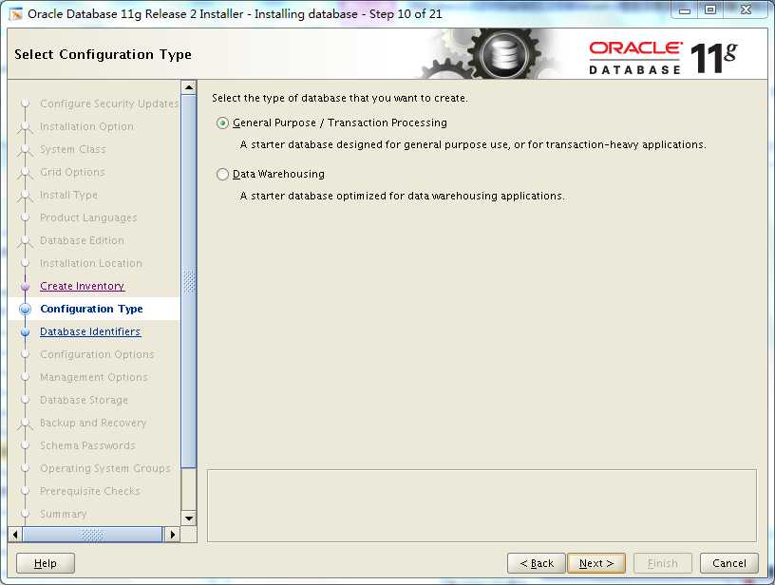Click the Configuration Options step label

98,354
